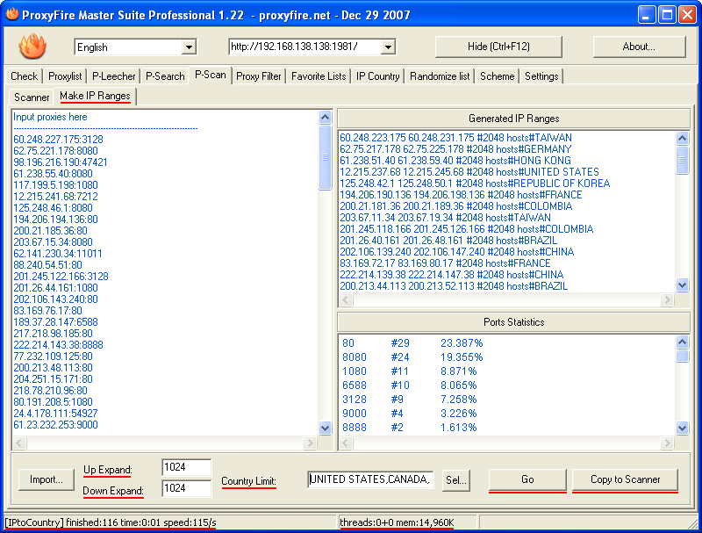702x533 pixels.
Task: Select the 194.206.190.136 FRANCE range row
Action: tap(461, 195)
